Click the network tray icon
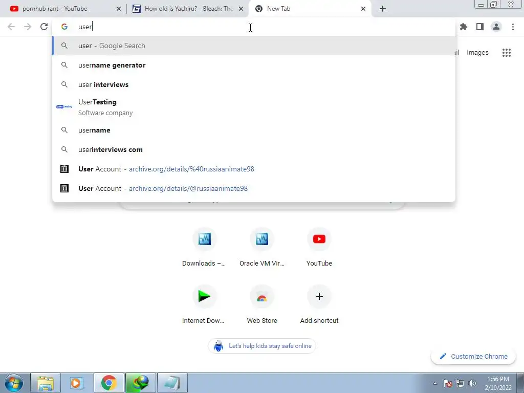 click(x=460, y=383)
